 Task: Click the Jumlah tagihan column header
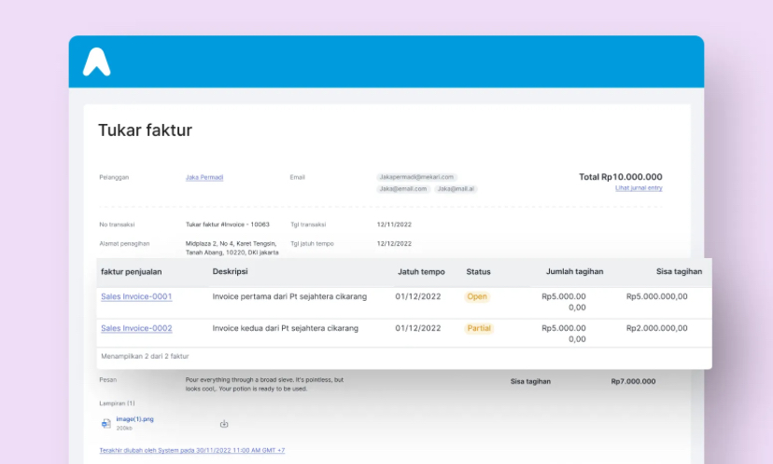(574, 272)
